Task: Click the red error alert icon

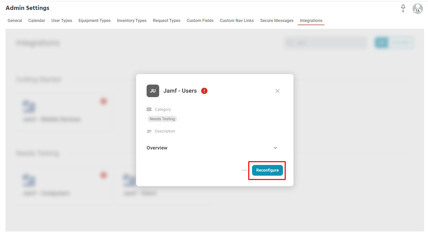Action: 204,91
